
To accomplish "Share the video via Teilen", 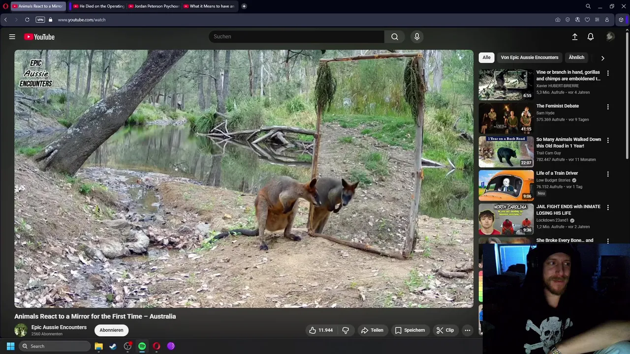I will (372, 330).
